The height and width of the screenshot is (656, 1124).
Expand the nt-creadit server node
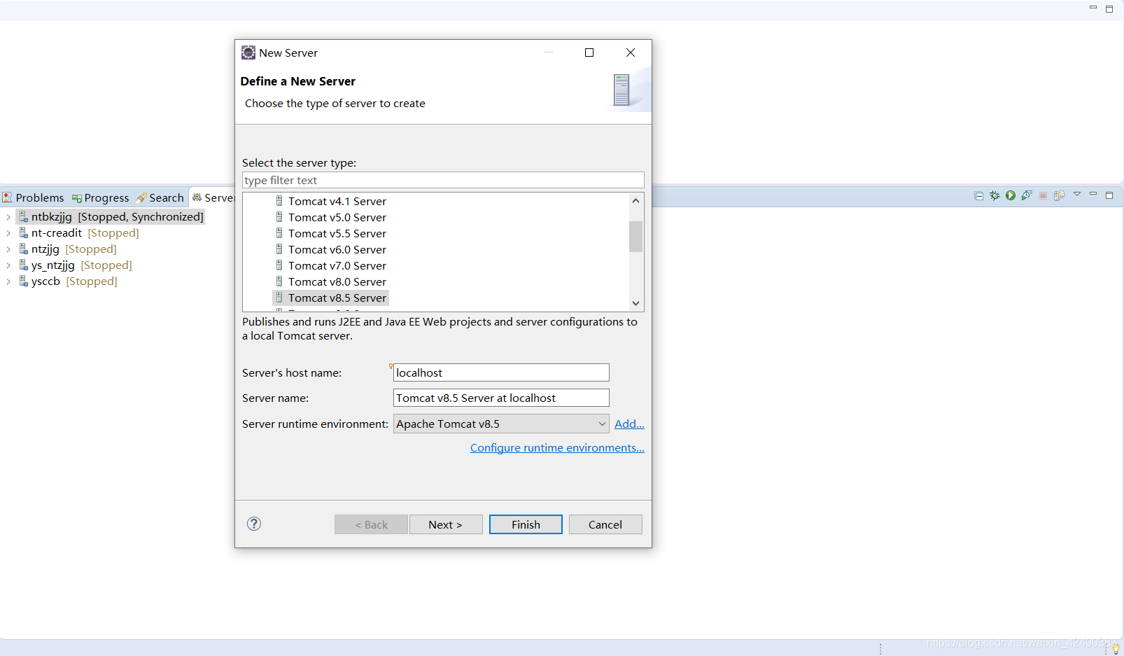[x=8, y=233]
